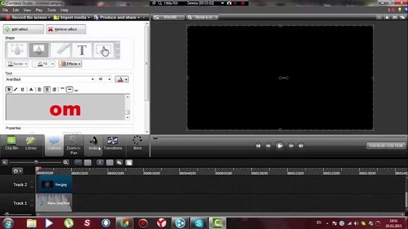The width and height of the screenshot is (408, 229).
Task: Click the timeline Redo button
Action: tap(88, 163)
